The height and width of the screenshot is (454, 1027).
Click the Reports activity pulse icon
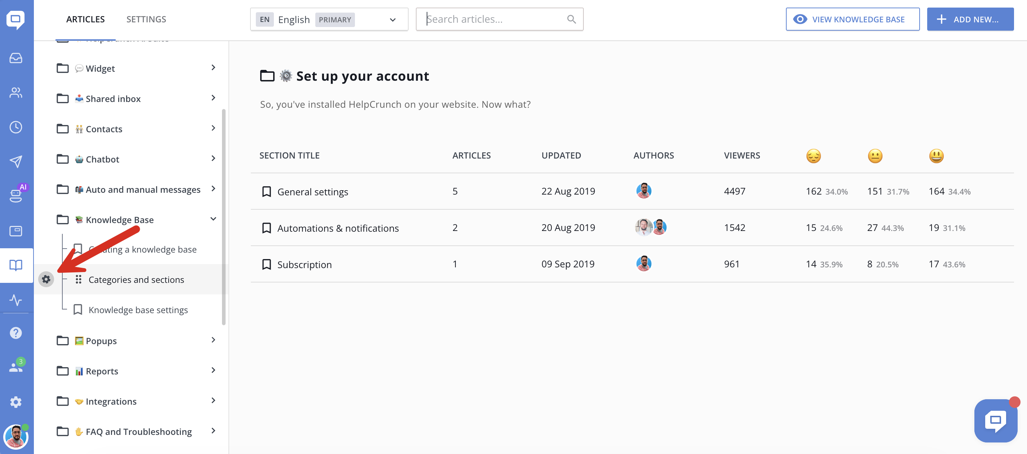click(x=16, y=300)
